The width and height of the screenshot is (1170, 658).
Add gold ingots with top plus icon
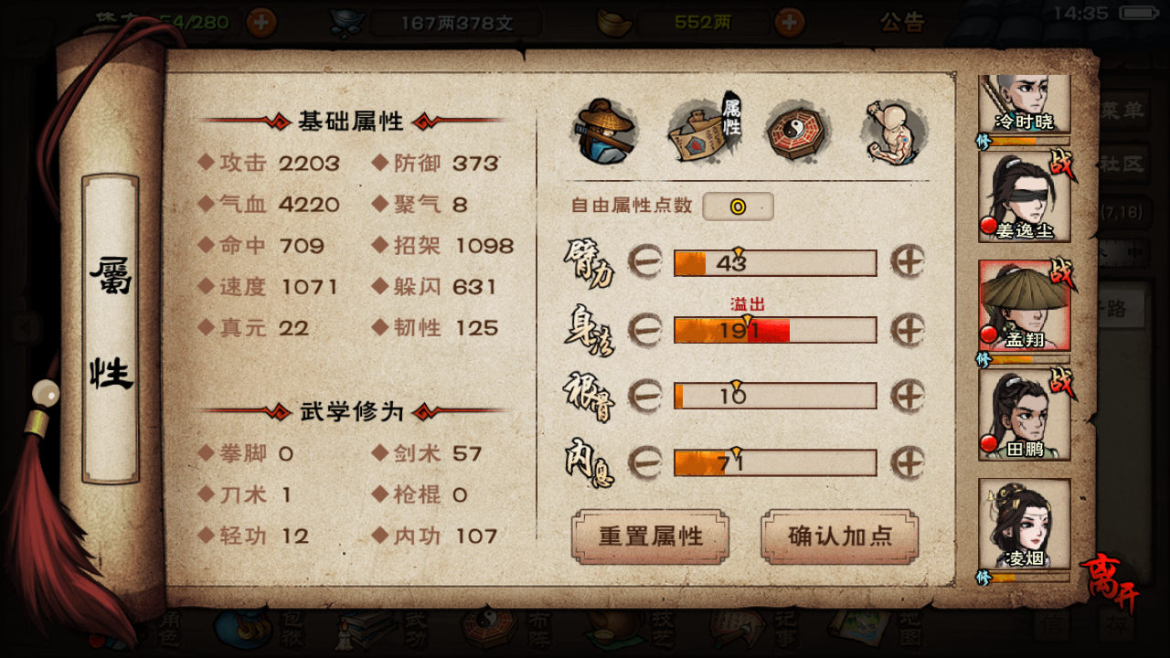pyautogui.click(x=790, y=22)
